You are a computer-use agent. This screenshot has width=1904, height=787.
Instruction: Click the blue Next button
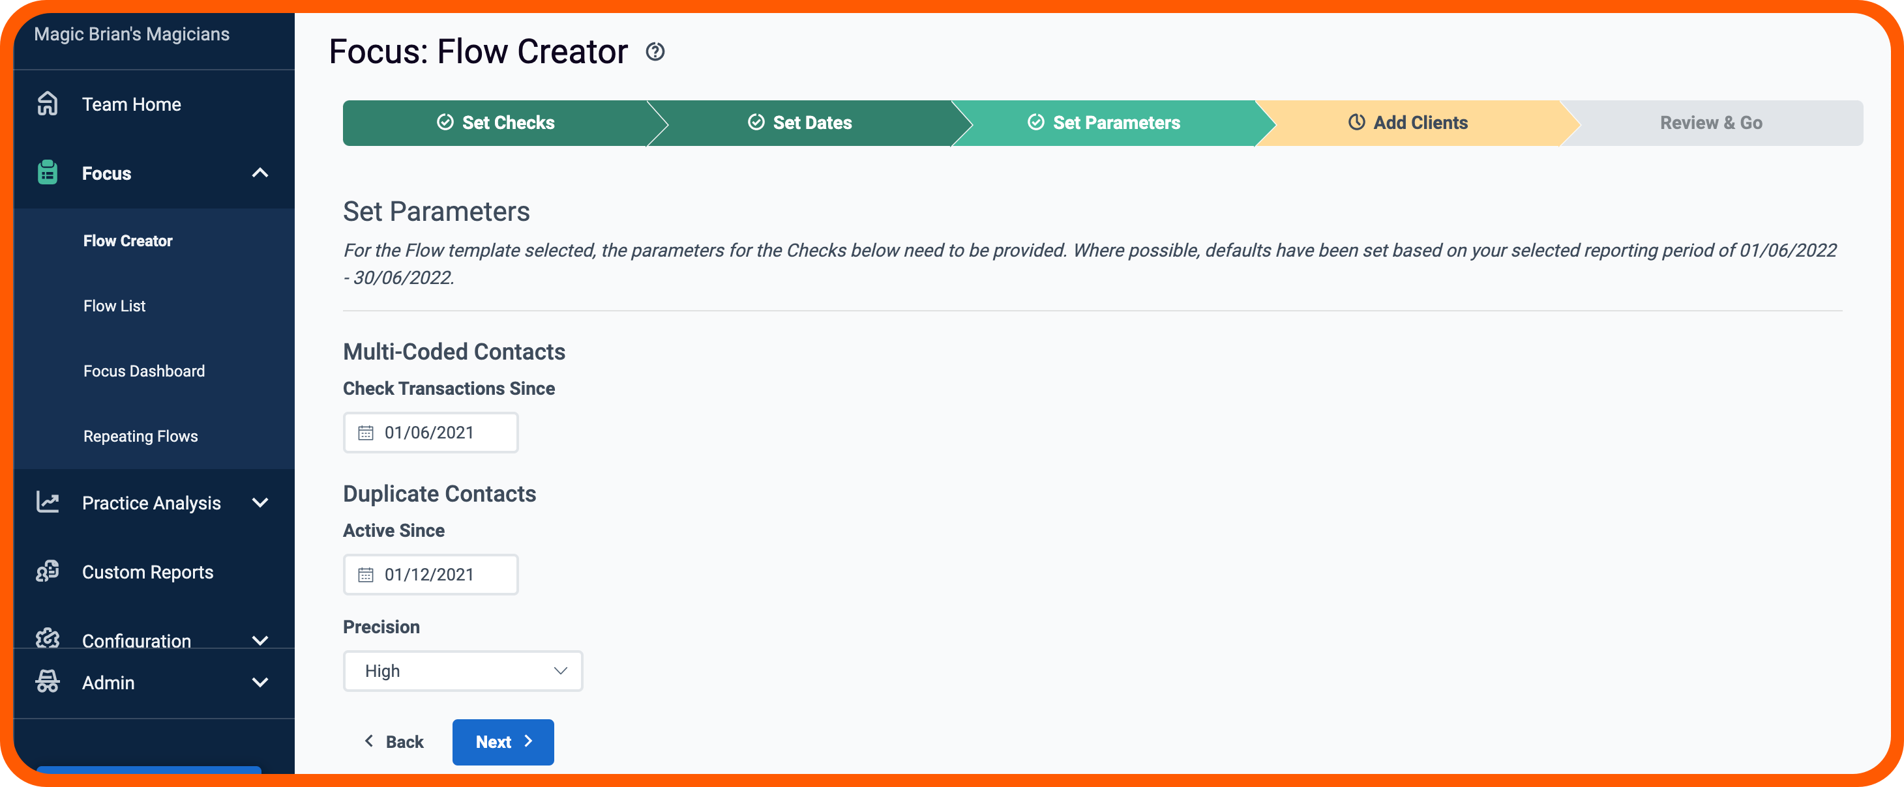tap(503, 742)
